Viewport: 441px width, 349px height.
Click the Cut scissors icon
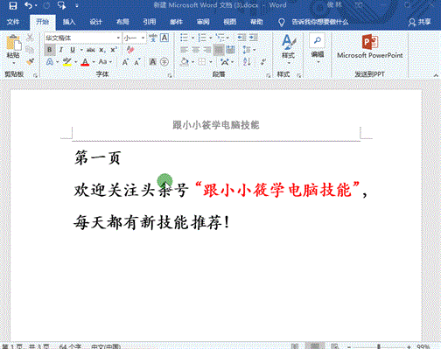click(30, 38)
